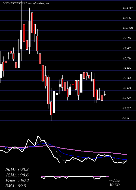Image resolution: width=136 pixels, height=190 pixels.
Task: Click the 88.92 price level label
Action: click(127, 98)
